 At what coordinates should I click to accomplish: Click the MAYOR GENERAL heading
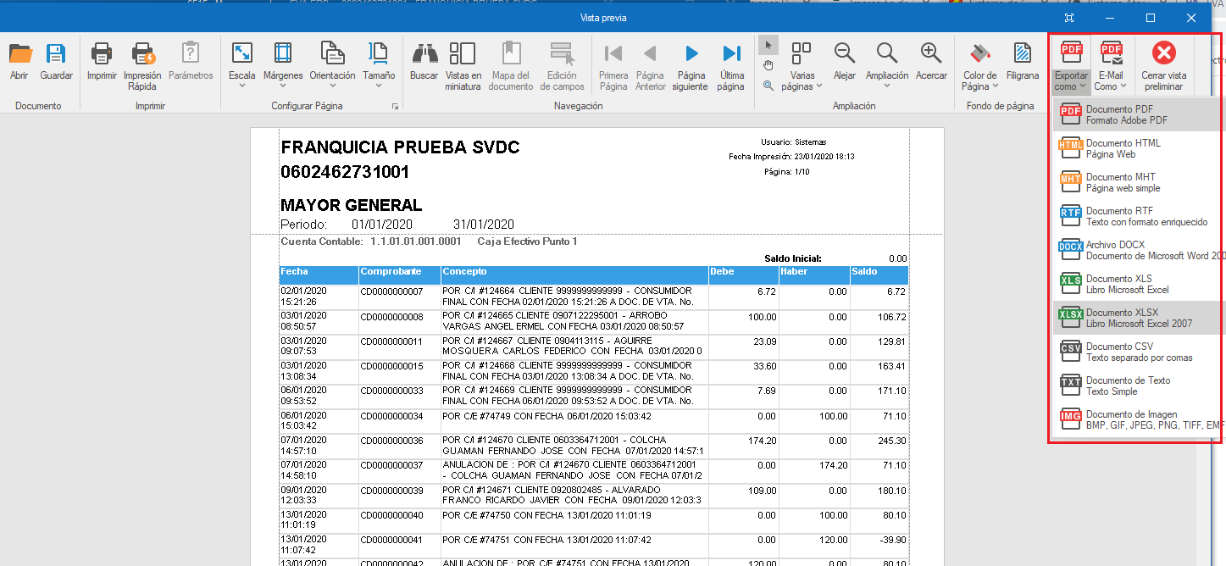pos(351,205)
